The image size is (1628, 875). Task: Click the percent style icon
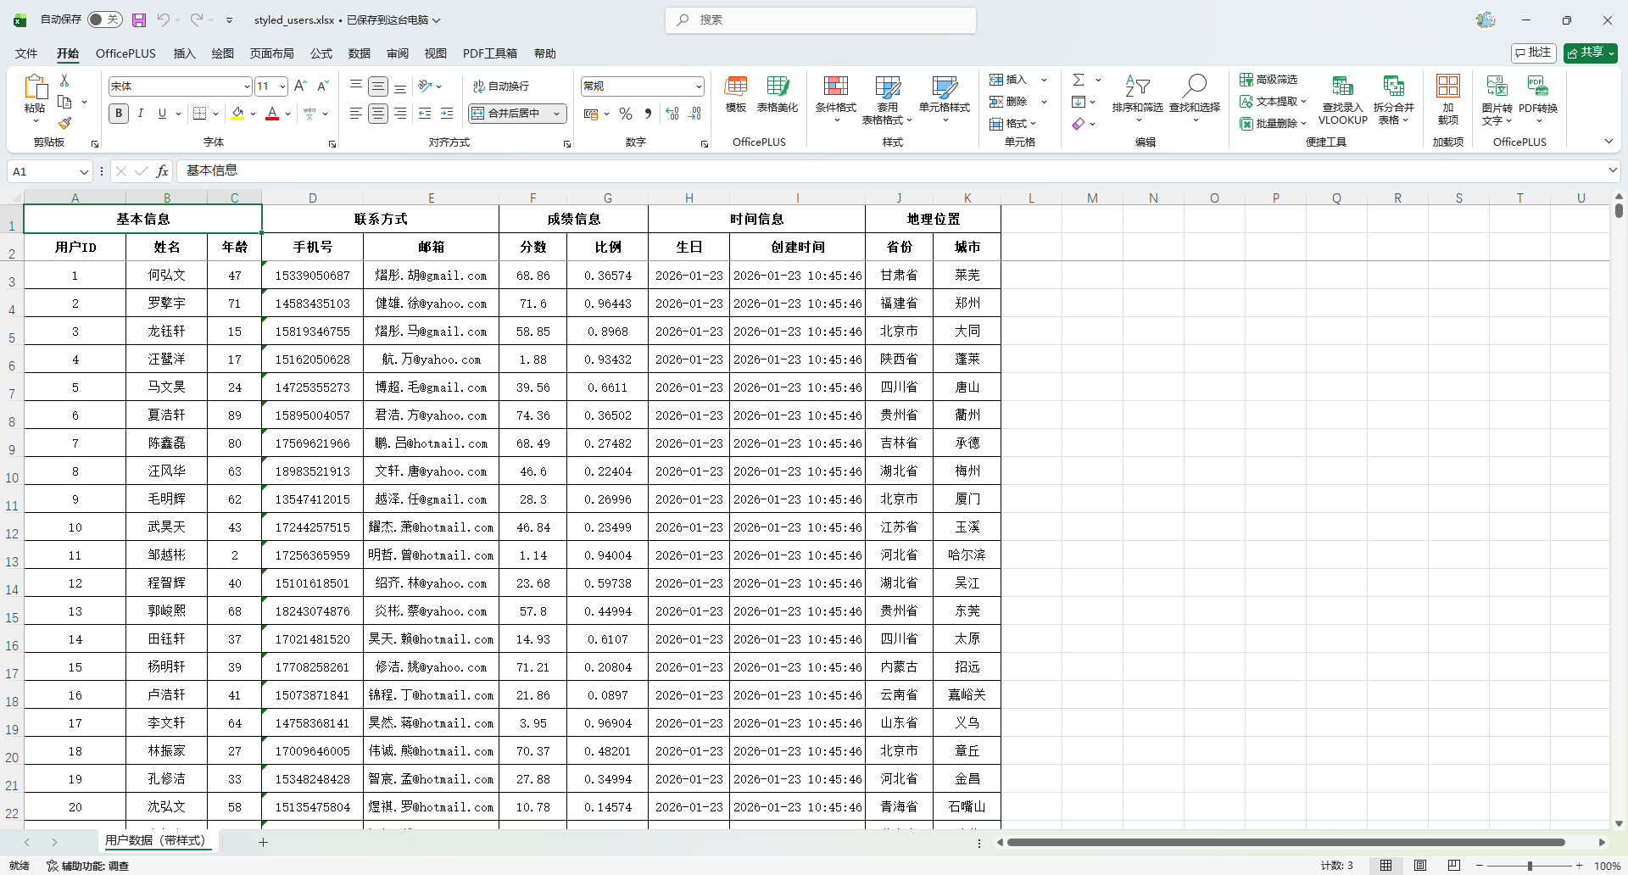tap(626, 114)
